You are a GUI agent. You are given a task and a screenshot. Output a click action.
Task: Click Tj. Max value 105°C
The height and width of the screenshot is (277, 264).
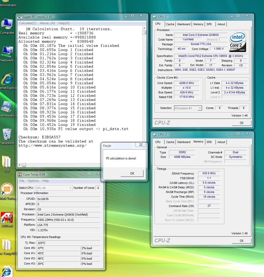pos(69,243)
